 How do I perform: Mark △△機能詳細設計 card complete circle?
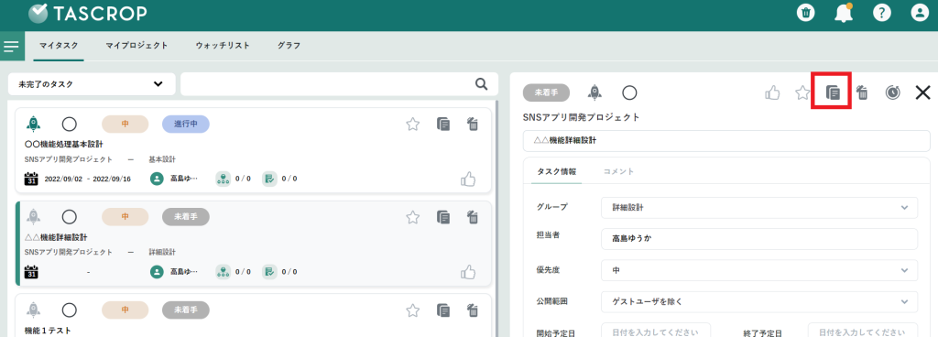pyautogui.click(x=70, y=217)
